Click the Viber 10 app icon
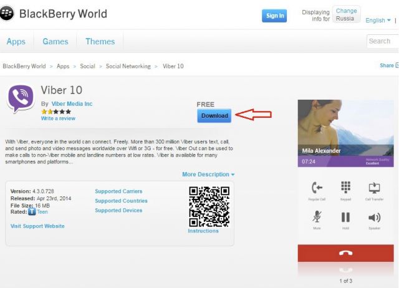Viewport: 399px width, 288px height. point(21,99)
